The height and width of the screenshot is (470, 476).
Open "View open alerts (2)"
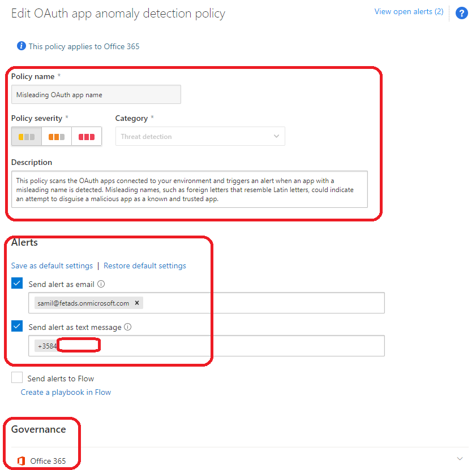pyautogui.click(x=409, y=11)
